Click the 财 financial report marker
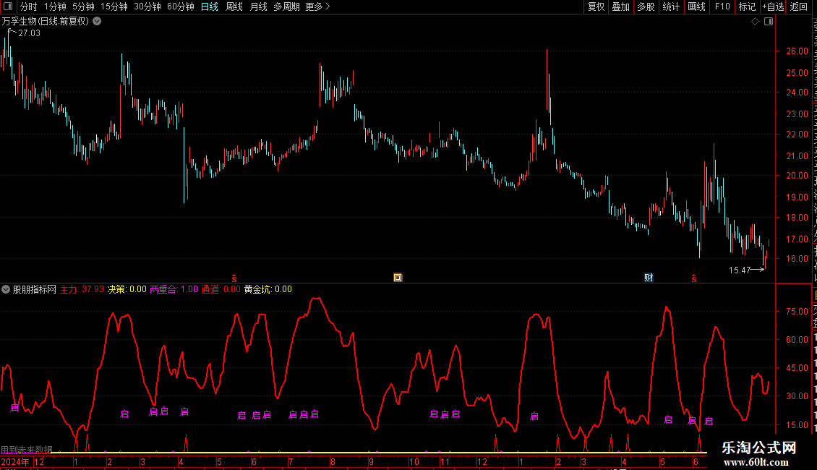The width and height of the screenshot is (817, 470). coord(649,278)
